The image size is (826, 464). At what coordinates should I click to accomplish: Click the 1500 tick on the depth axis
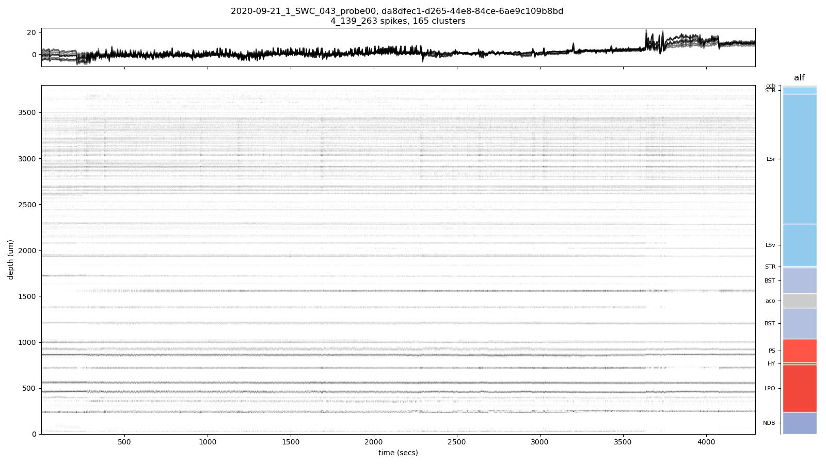[27, 296]
